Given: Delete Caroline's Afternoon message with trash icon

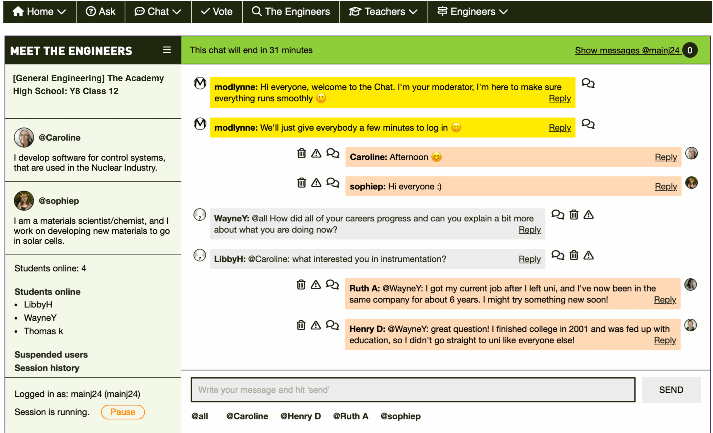Looking at the screenshot, I should click(x=301, y=153).
